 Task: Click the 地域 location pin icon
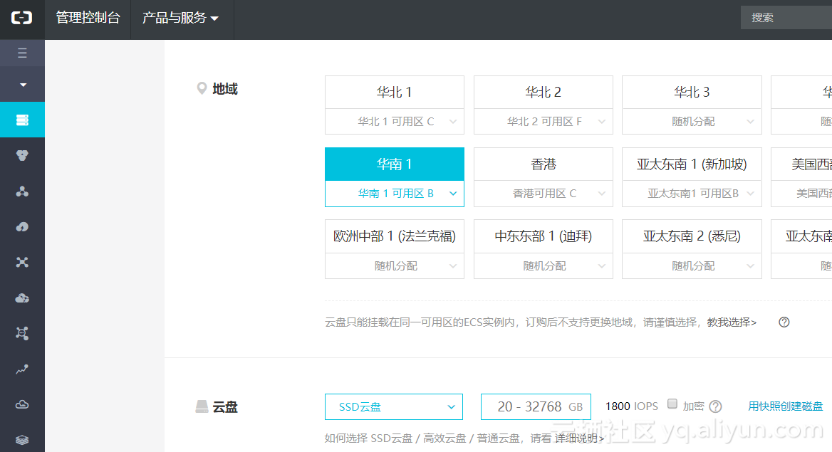[x=202, y=88]
